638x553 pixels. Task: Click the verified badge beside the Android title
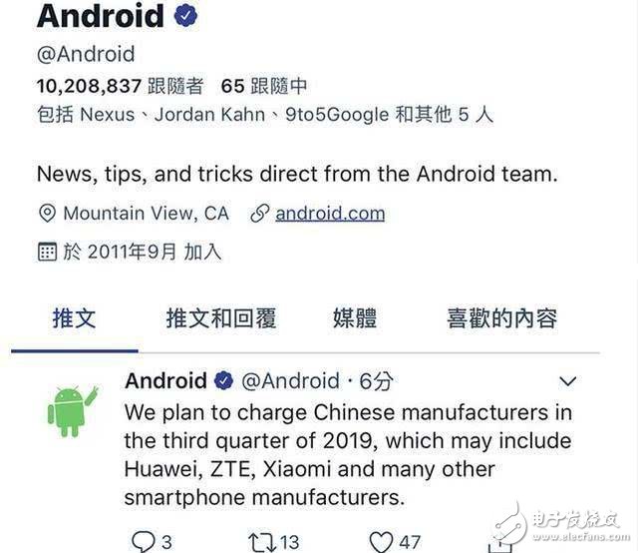click(185, 16)
